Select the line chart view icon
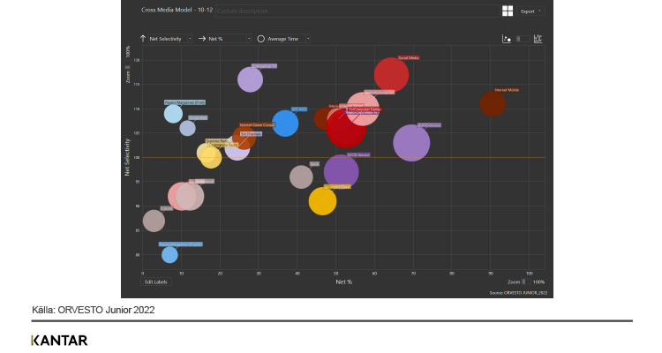This screenshot has width=662, height=353. [x=538, y=39]
